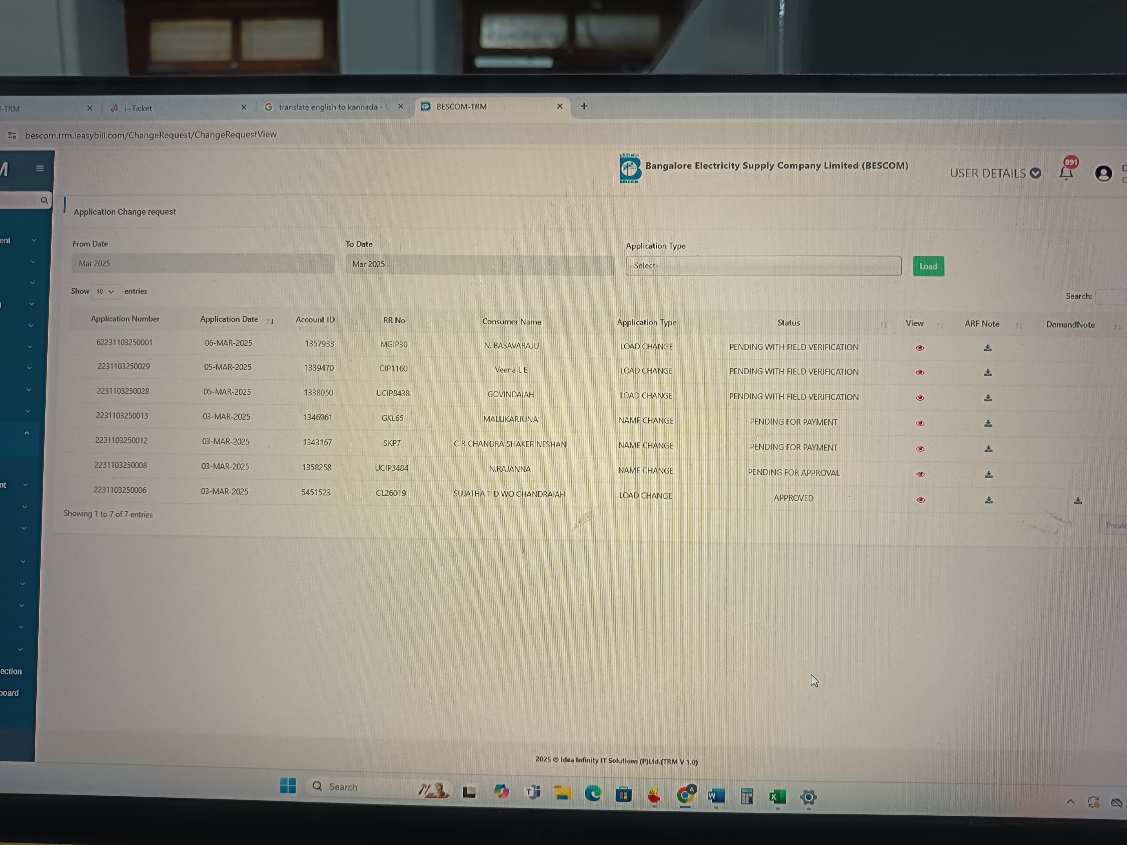Viewport: 1127px width, 845px height.
Task: Click the Windows taskbar Search box
Action: [379, 787]
